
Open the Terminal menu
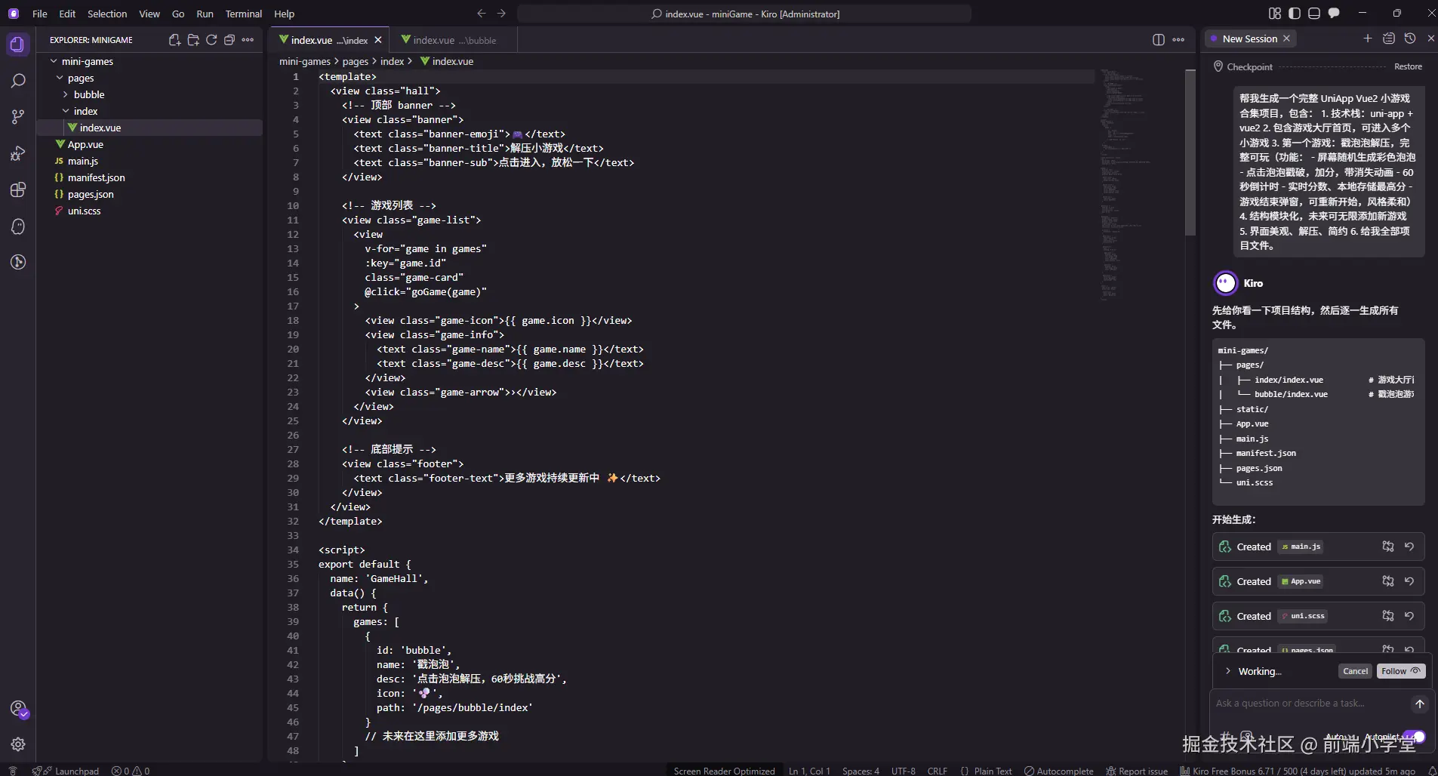tap(243, 14)
